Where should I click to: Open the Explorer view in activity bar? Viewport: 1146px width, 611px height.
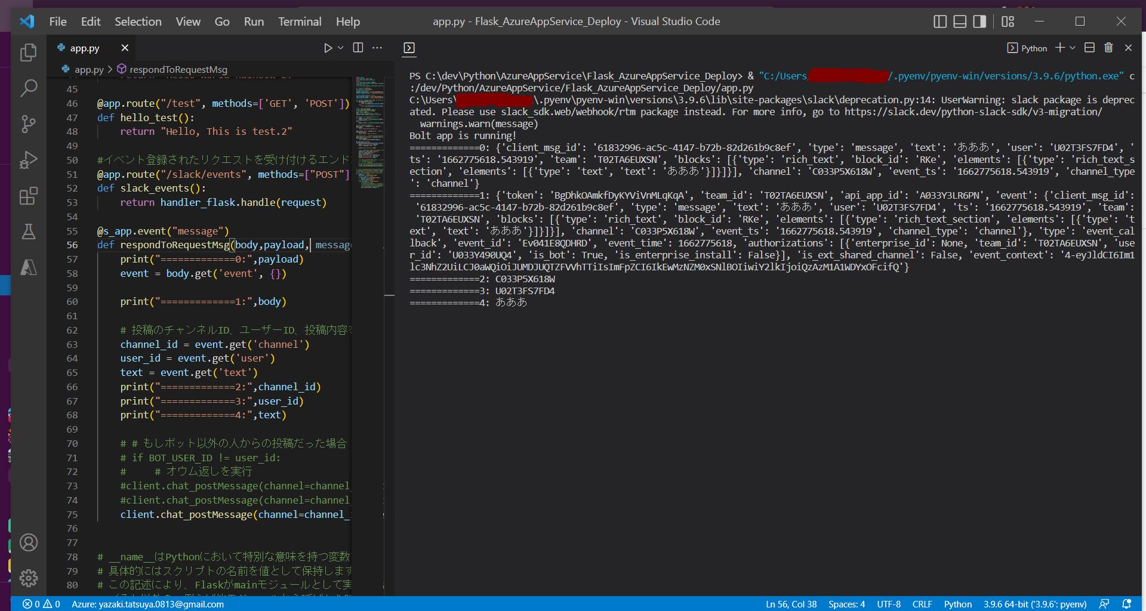(x=28, y=53)
